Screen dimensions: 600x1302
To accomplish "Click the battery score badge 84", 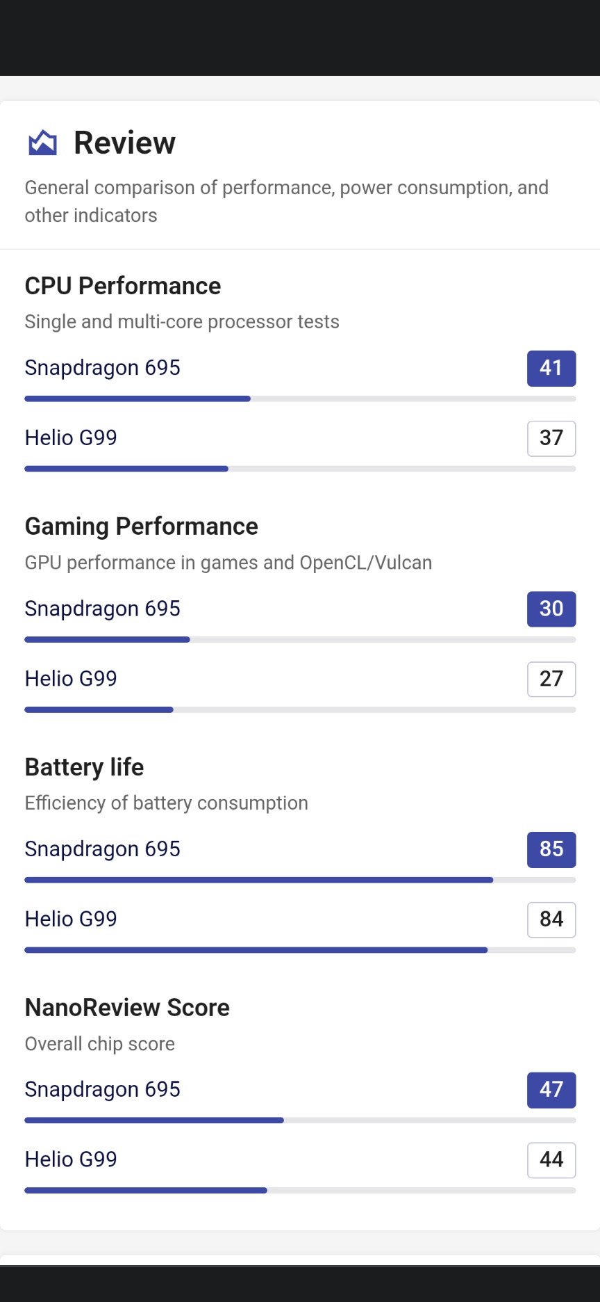I will tap(551, 919).
